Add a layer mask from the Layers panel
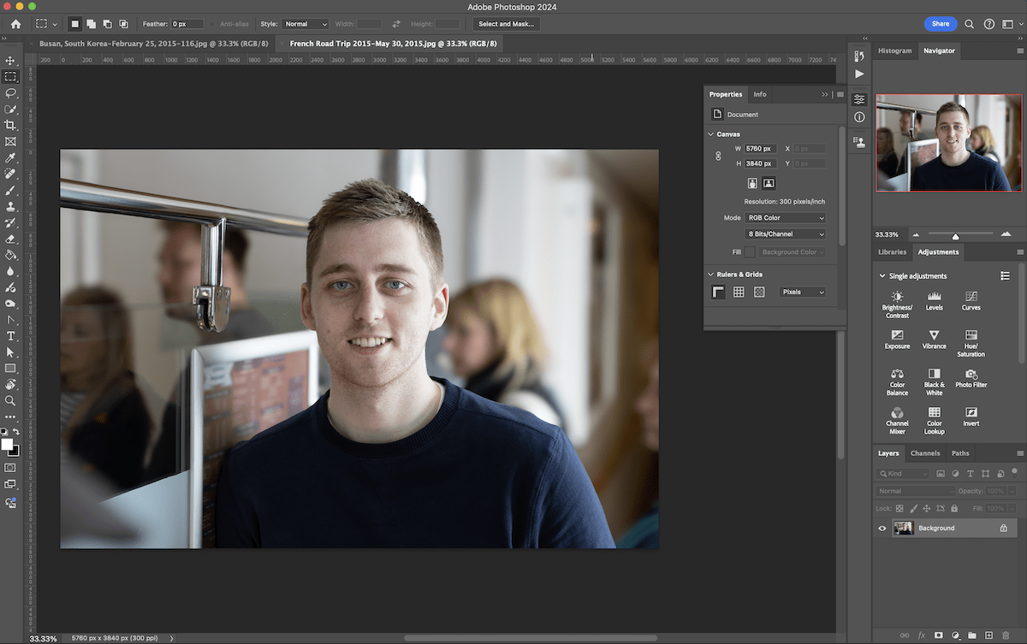The height and width of the screenshot is (644, 1027). 939,635
